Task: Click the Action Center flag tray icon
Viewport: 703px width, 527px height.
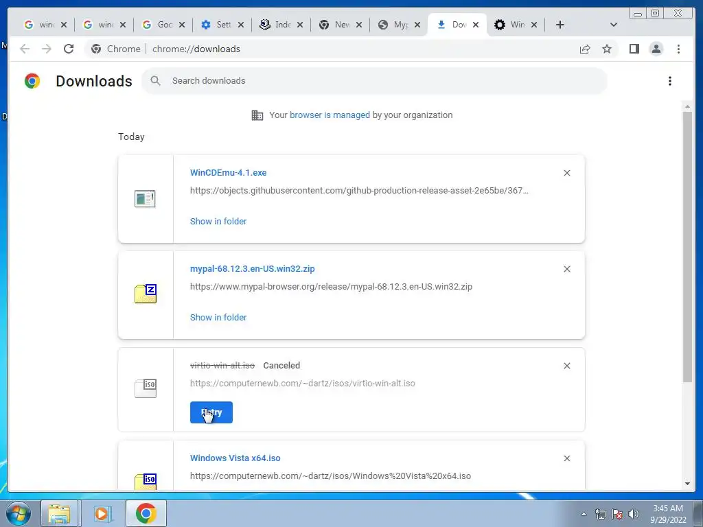Action: 617,514
